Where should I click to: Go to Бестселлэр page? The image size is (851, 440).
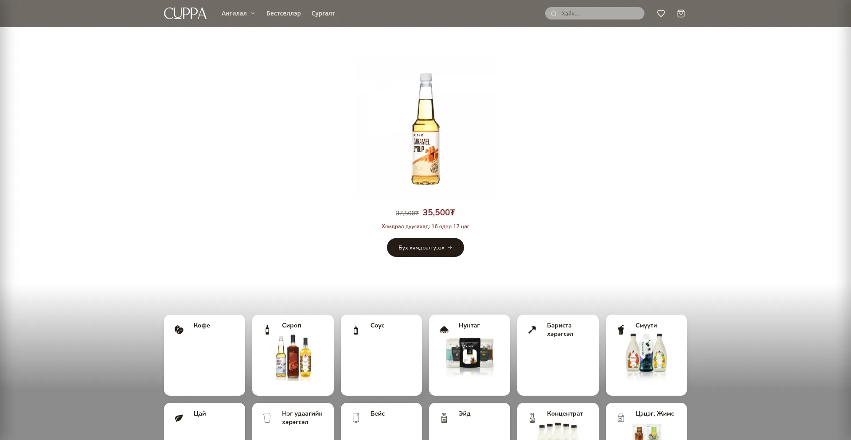coord(284,13)
